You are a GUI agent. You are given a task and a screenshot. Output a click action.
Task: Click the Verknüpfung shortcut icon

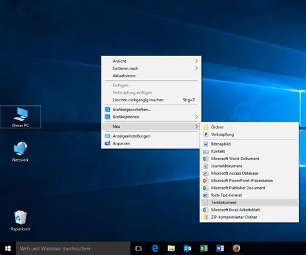pyautogui.click(x=206, y=134)
